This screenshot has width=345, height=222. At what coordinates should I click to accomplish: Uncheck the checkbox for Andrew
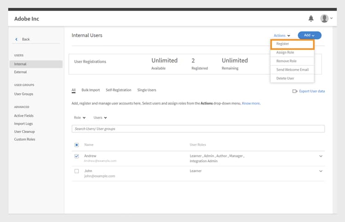[x=76, y=156]
